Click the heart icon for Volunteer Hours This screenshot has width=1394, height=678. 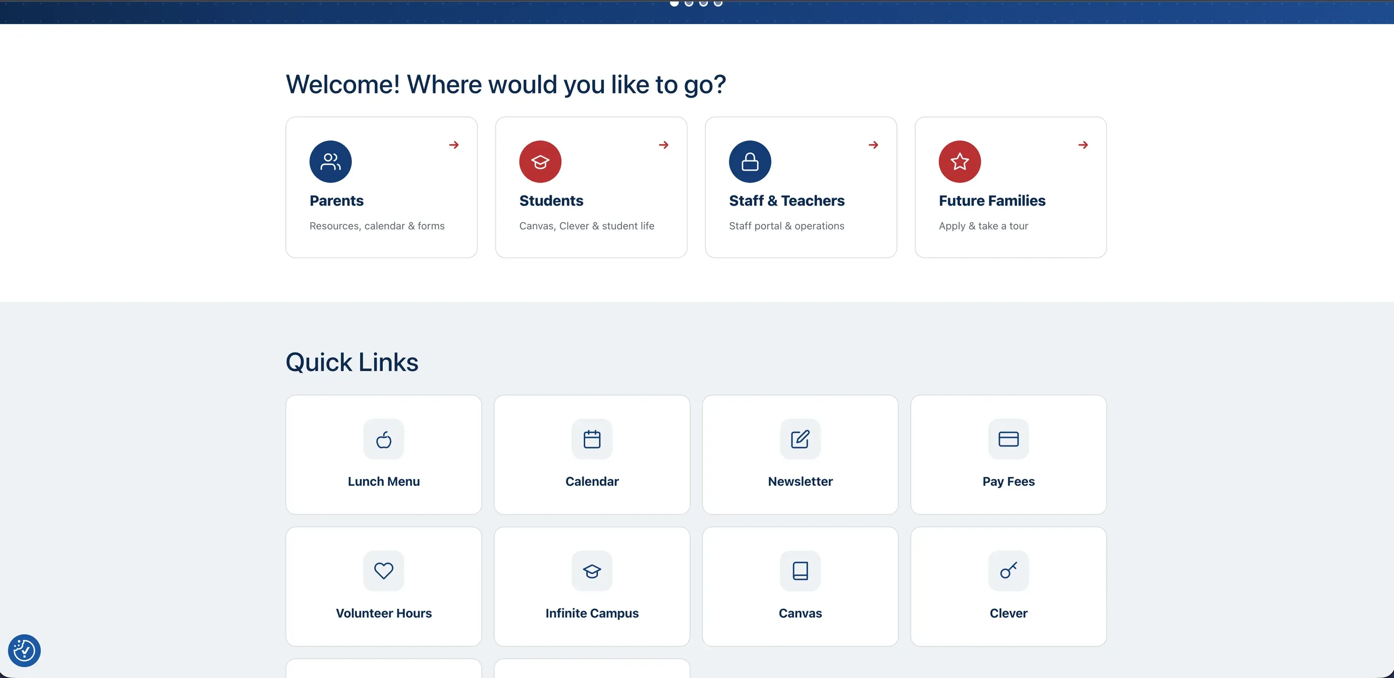click(384, 571)
